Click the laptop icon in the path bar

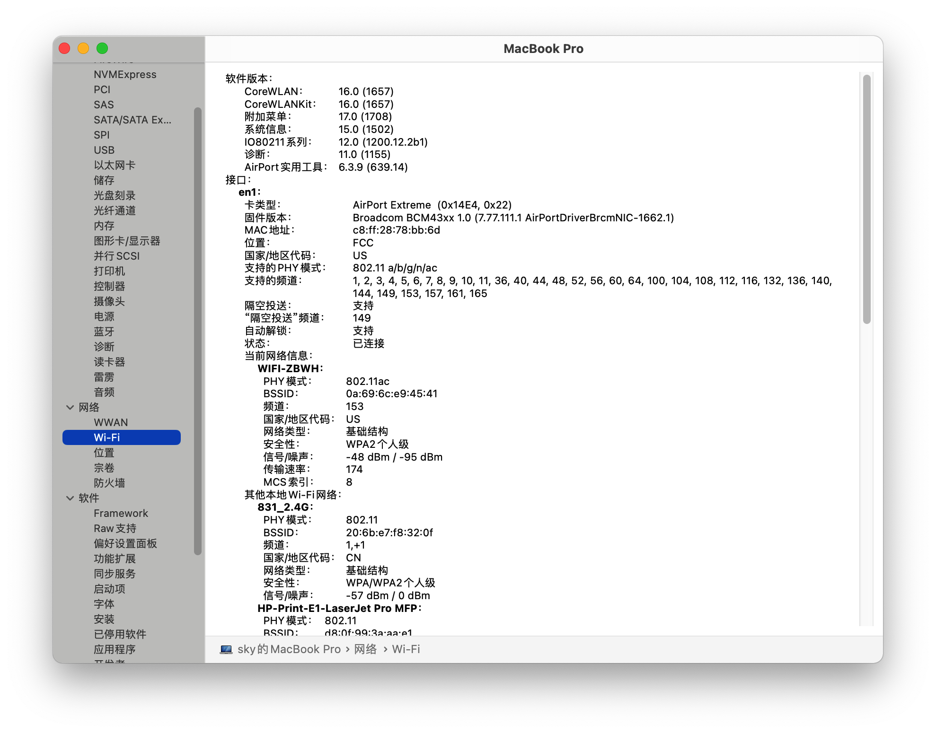pyautogui.click(x=226, y=649)
